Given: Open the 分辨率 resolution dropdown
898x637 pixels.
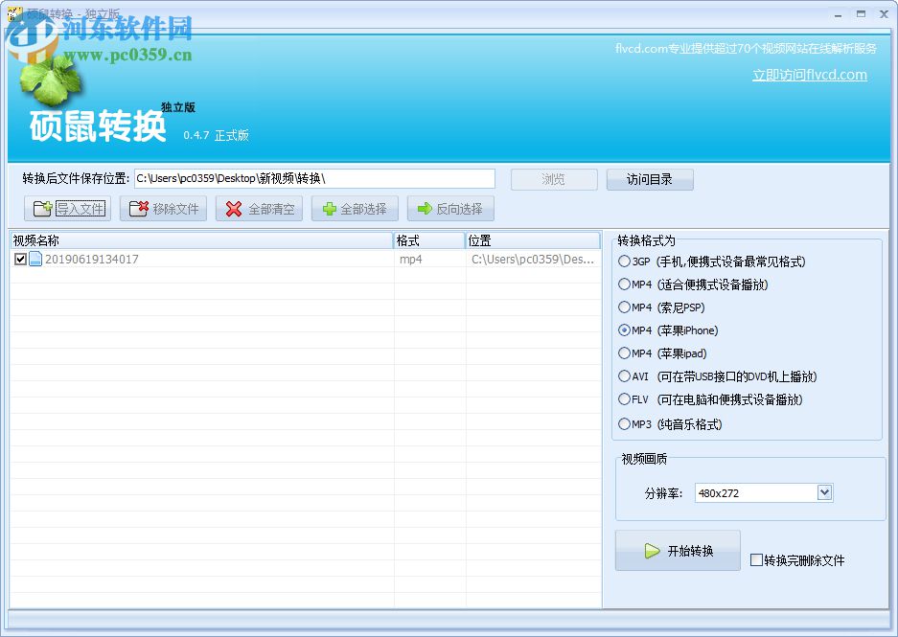Looking at the screenshot, I should pyautogui.click(x=822, y=492).
